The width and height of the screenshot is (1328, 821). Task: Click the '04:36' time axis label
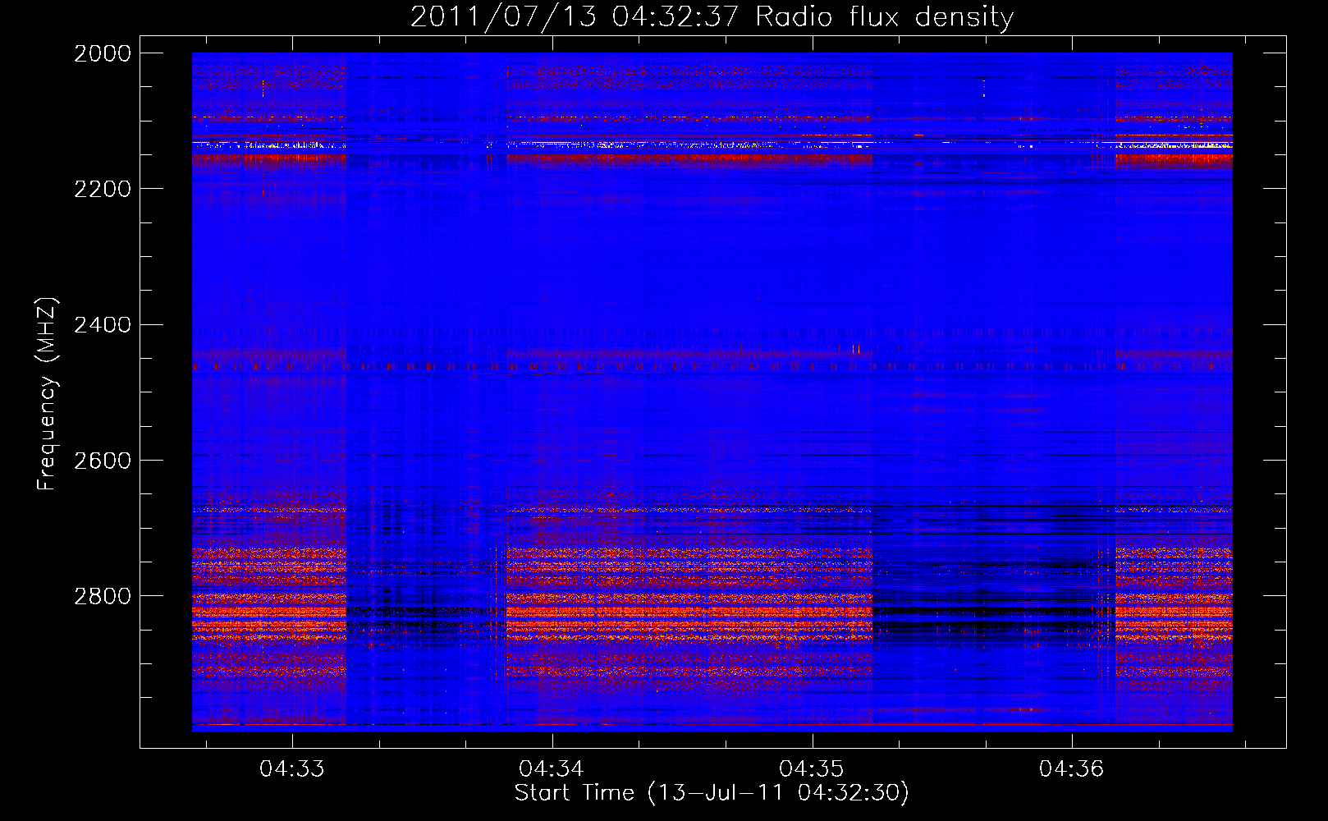point(1072,769)
